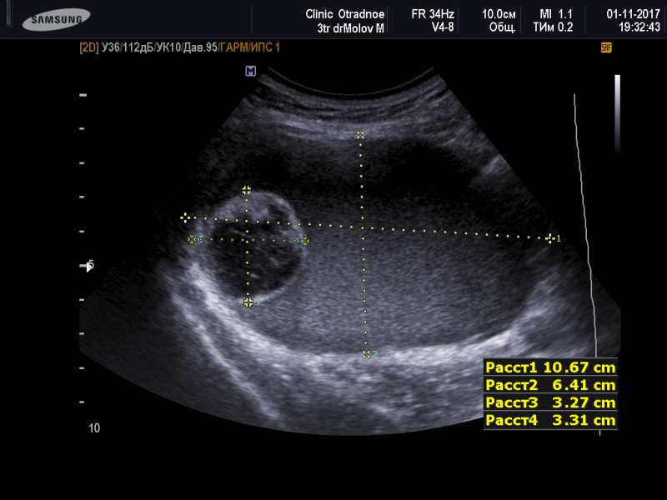This screenshot has height=500, width=667.
Task: Select the caliper end labeled 1
Action: click(550, 238)
